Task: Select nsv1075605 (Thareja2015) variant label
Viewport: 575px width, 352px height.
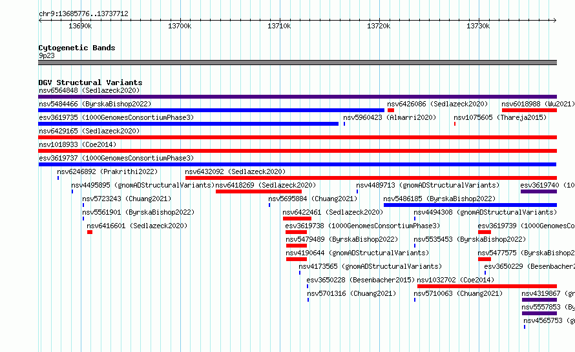Action: (x=500, y=117)
